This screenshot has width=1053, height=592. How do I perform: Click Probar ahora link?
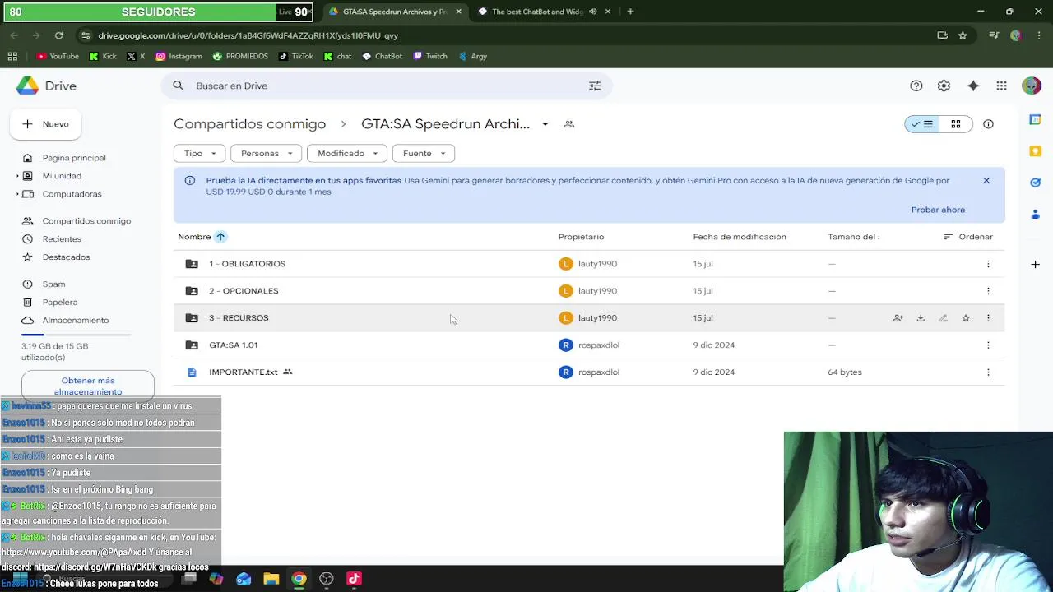938,210
